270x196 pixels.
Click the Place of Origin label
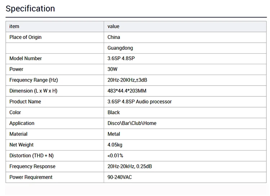(26, 37)
